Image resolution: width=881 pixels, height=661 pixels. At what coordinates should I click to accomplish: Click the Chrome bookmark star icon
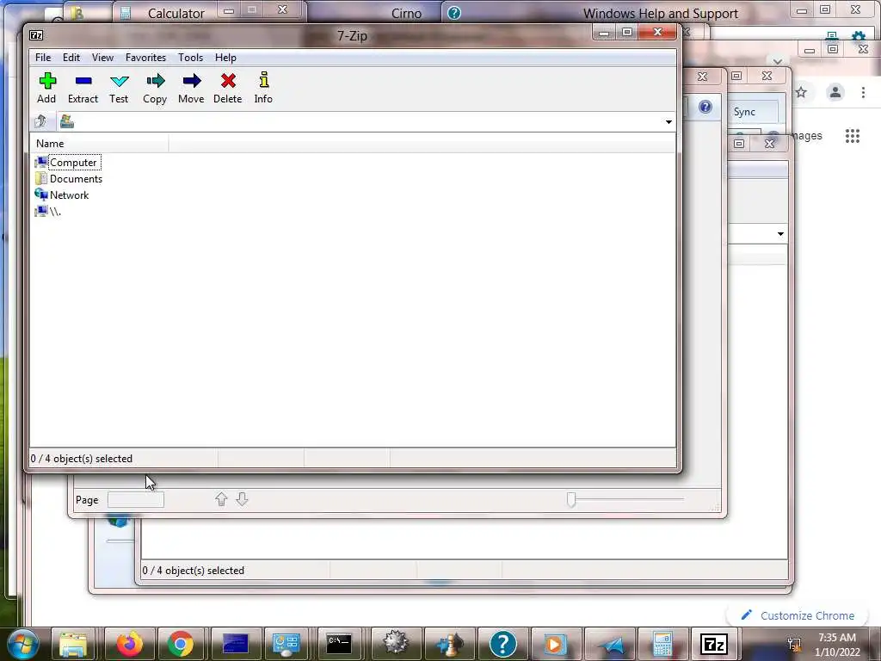click(801, 92)
